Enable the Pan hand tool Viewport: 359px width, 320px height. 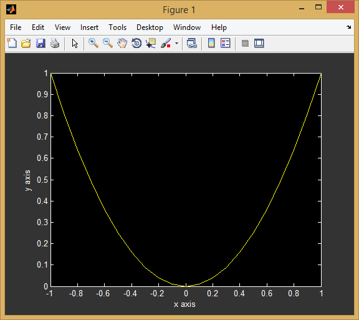(x=122, y=43)
